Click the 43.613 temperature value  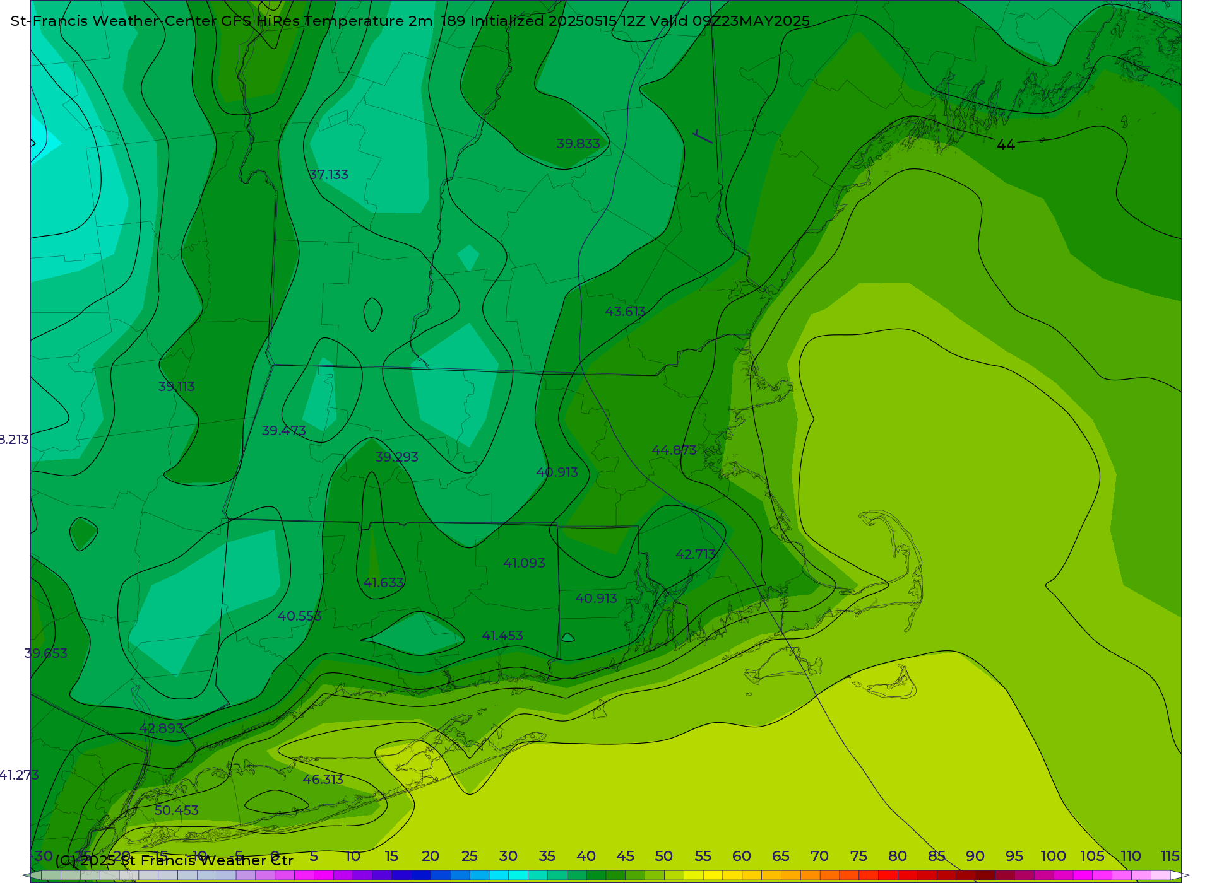tap(625, 312)
